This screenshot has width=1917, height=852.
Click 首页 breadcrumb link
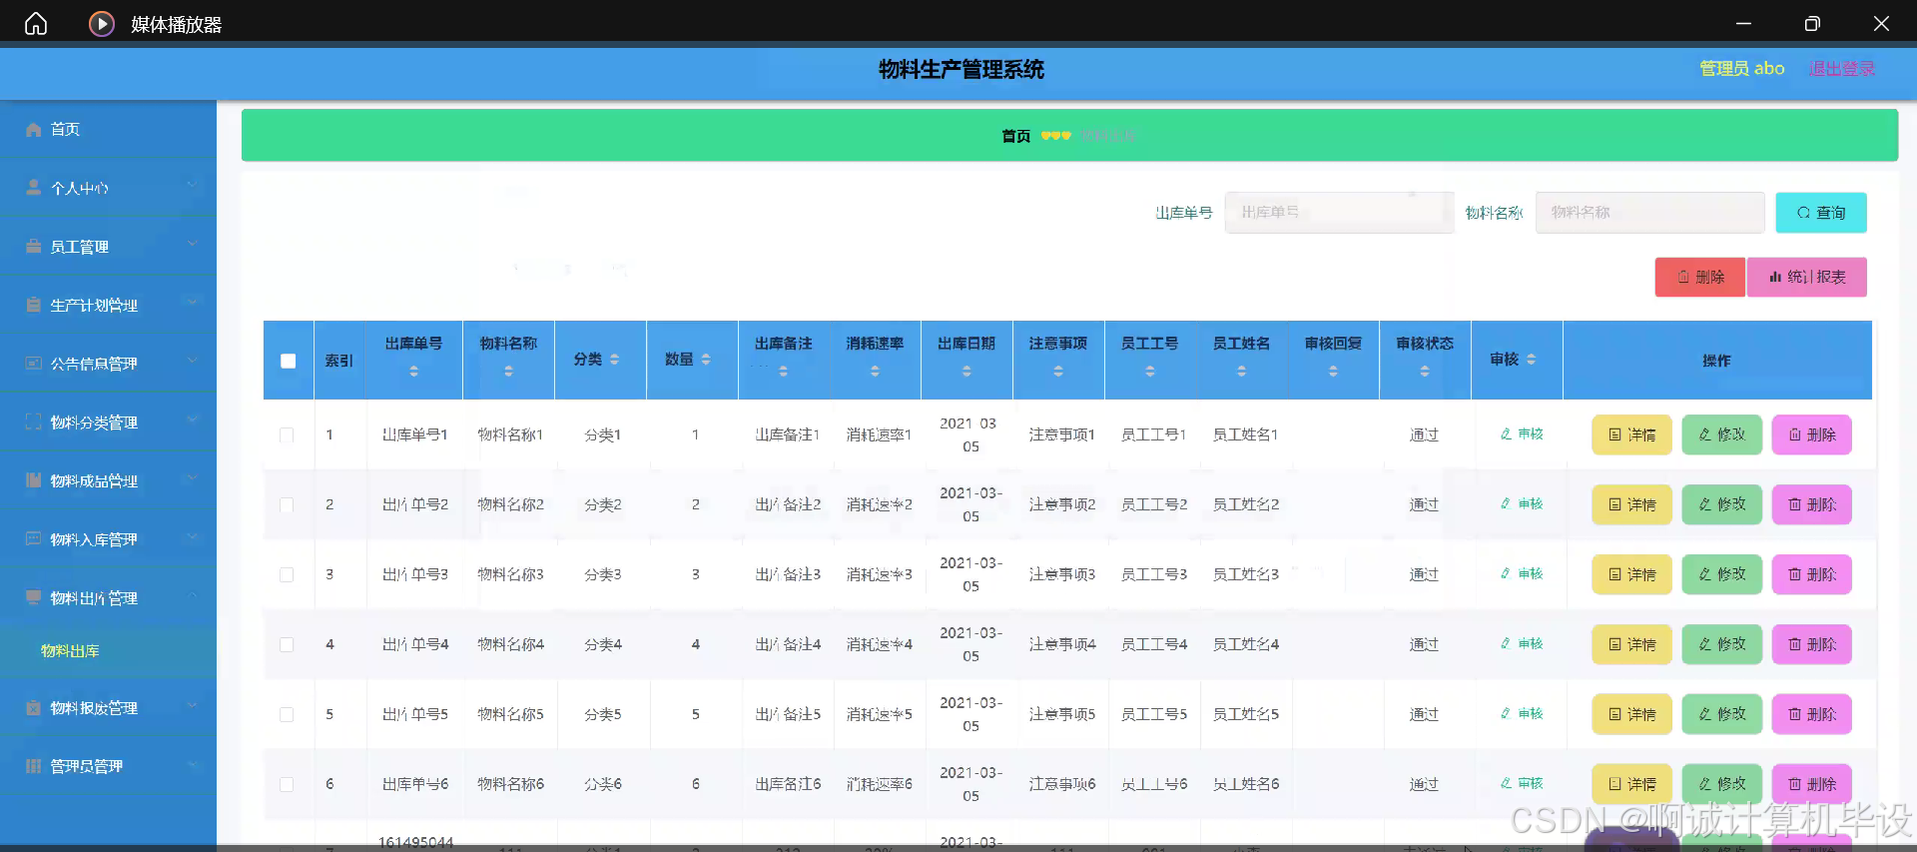pyautogui.click(x=1015, y=136)
